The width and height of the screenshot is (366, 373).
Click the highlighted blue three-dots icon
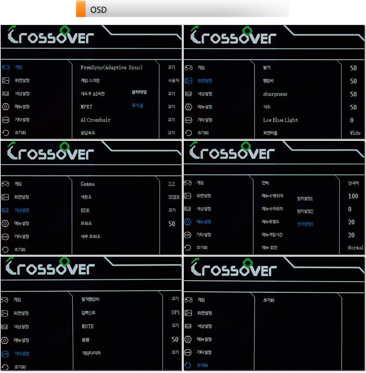coord(5,354)
